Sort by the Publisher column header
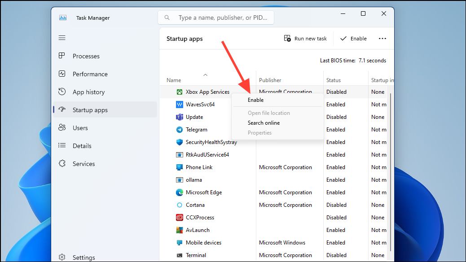This screenshot has height=262, width=466. pyautogui.click(x=290, y=78)
